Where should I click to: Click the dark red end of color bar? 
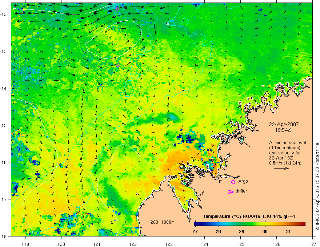tap(303, 224)
